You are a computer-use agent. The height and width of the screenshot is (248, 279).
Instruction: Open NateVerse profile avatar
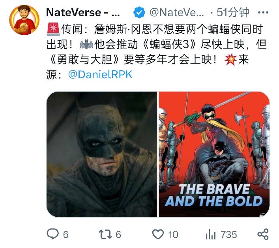coord(24,20)
